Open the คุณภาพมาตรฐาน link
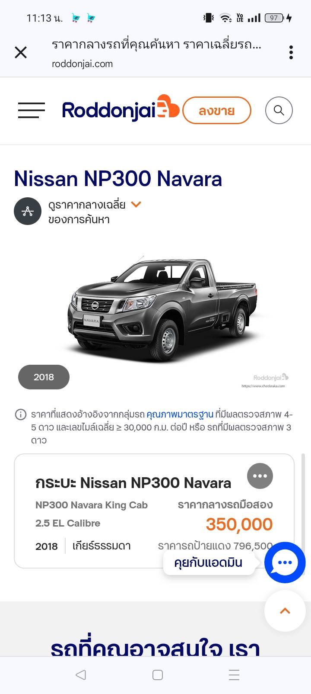 coord(180,414)
